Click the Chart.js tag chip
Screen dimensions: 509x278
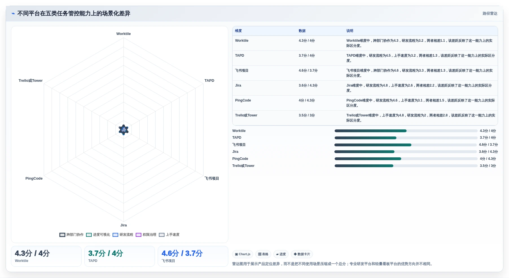(x=243, y=254)
